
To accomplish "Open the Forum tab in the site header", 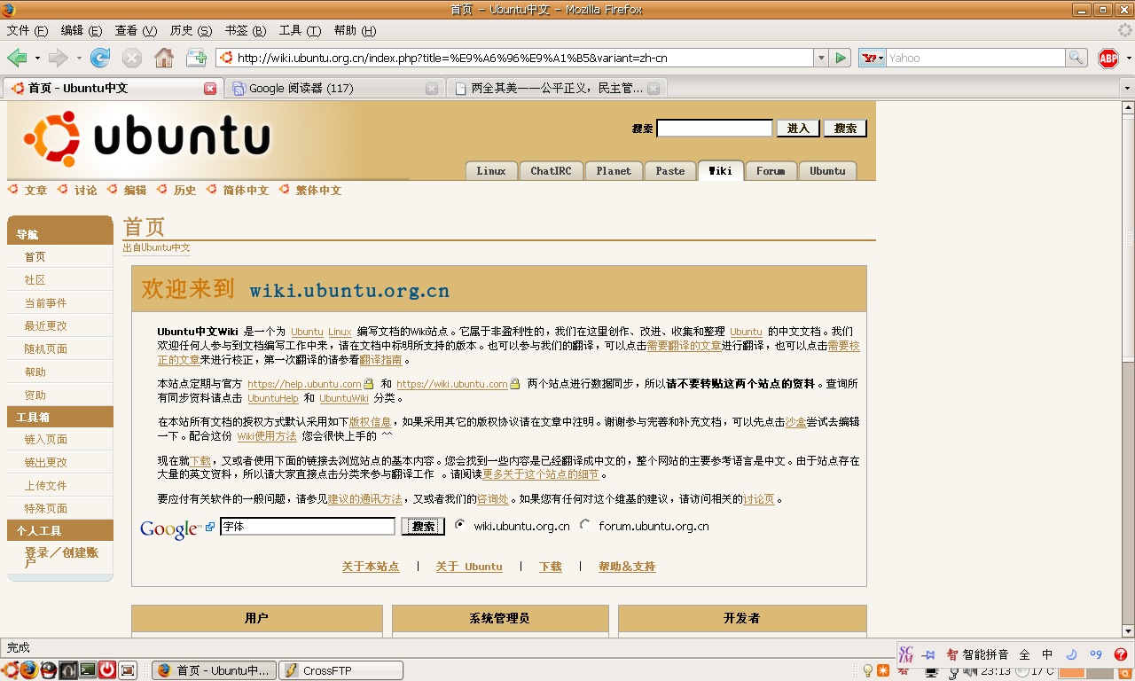I will [771, 171].
